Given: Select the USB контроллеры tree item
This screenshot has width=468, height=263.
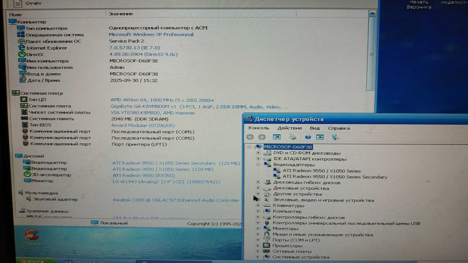Looking at the screenshot, I should point(346,223).
